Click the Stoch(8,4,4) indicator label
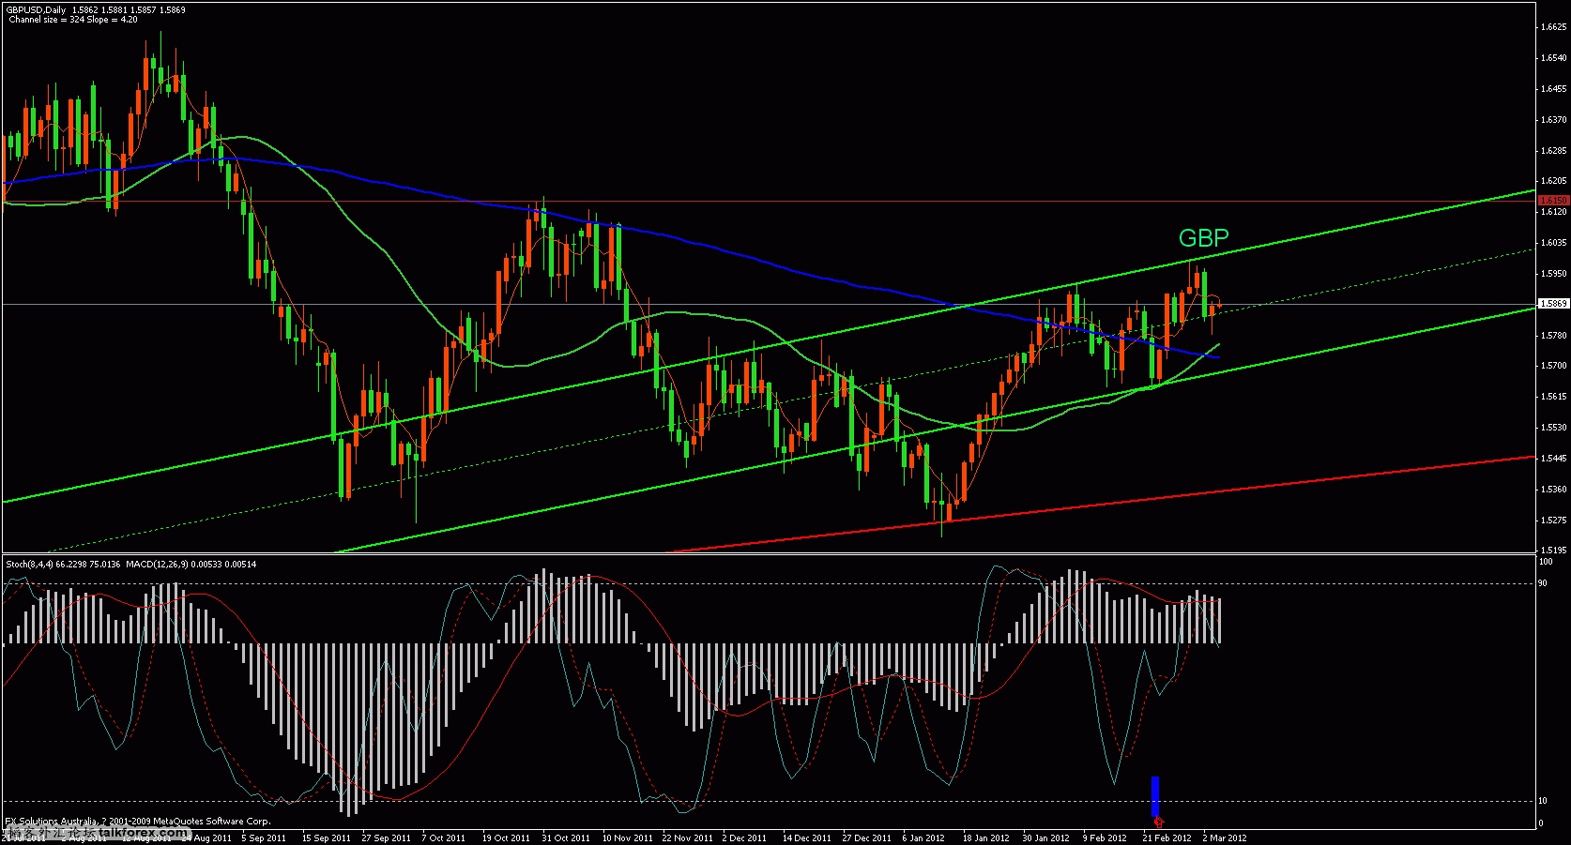 29,565
